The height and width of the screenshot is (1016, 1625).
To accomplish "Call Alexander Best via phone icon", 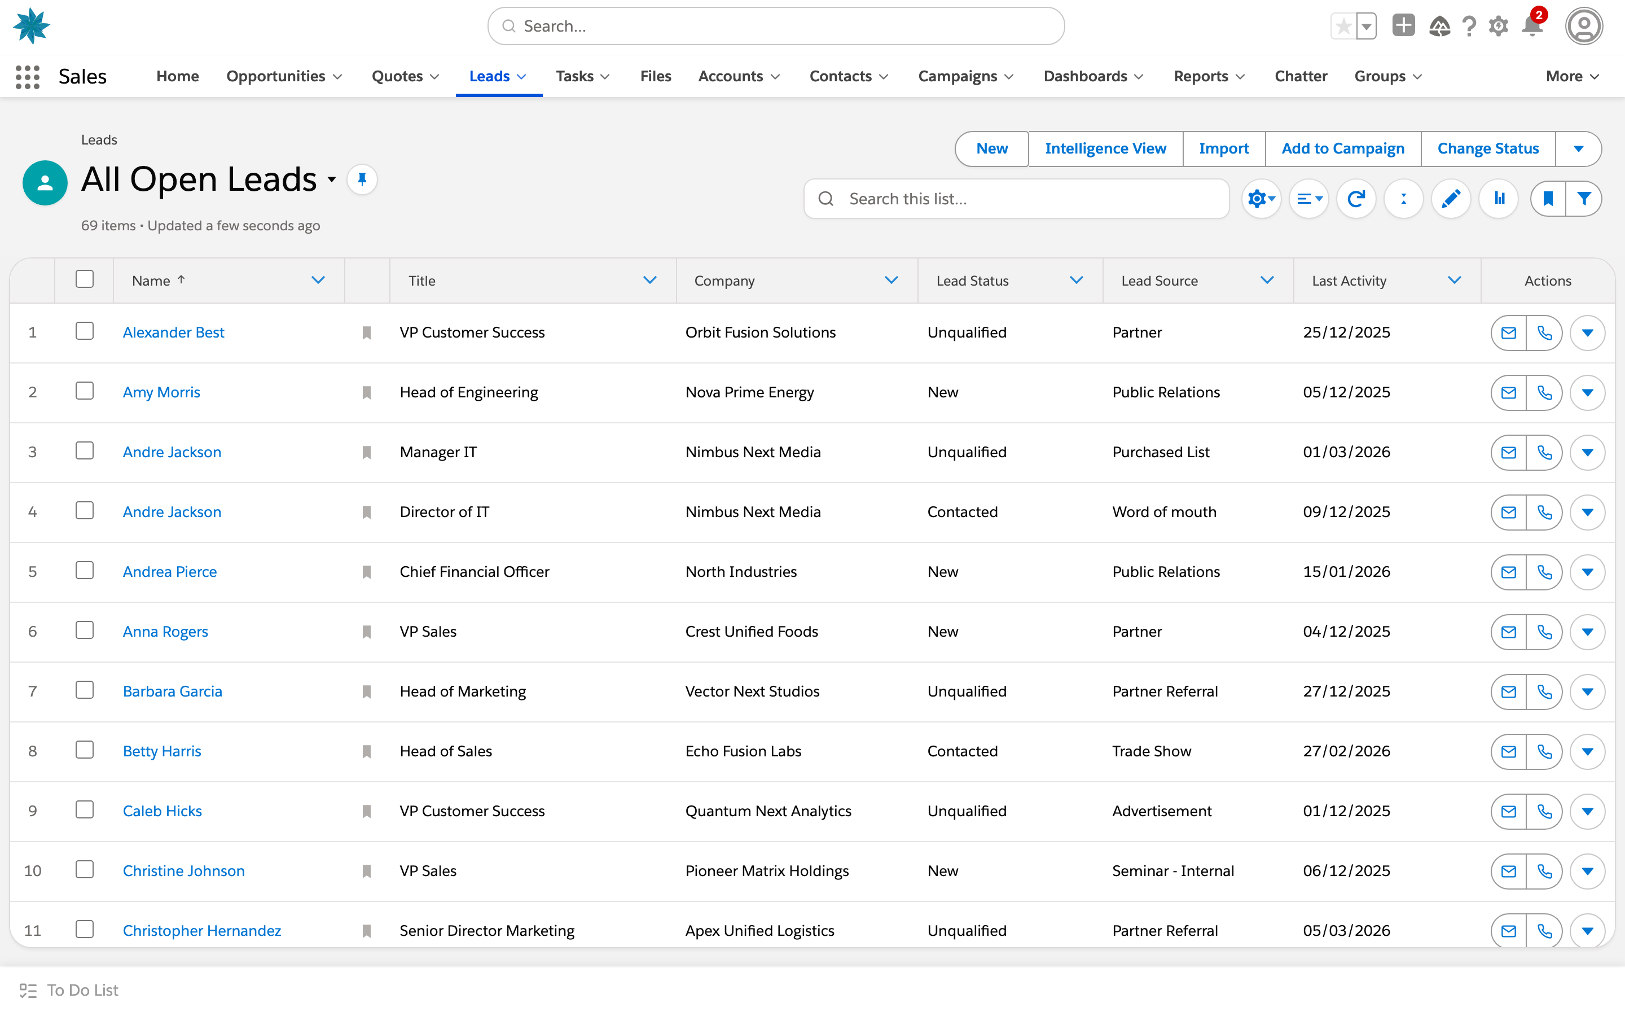I will pyautogui.click(x=1544, y=332).
